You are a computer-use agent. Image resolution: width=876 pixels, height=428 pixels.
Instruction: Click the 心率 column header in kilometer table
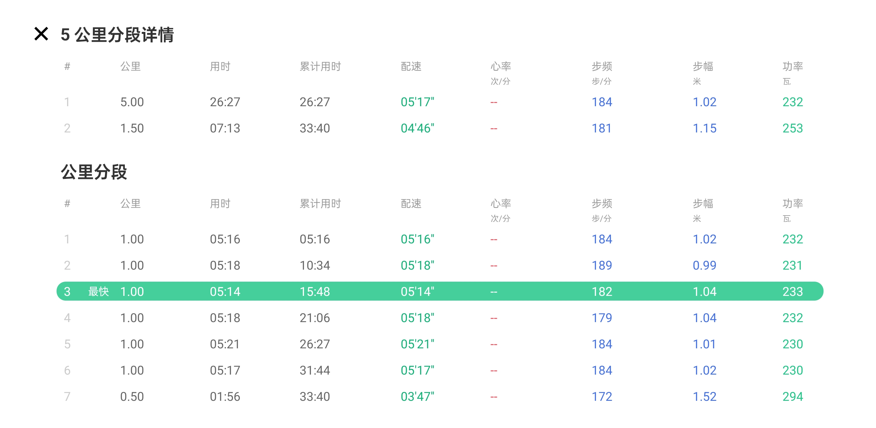500,204
